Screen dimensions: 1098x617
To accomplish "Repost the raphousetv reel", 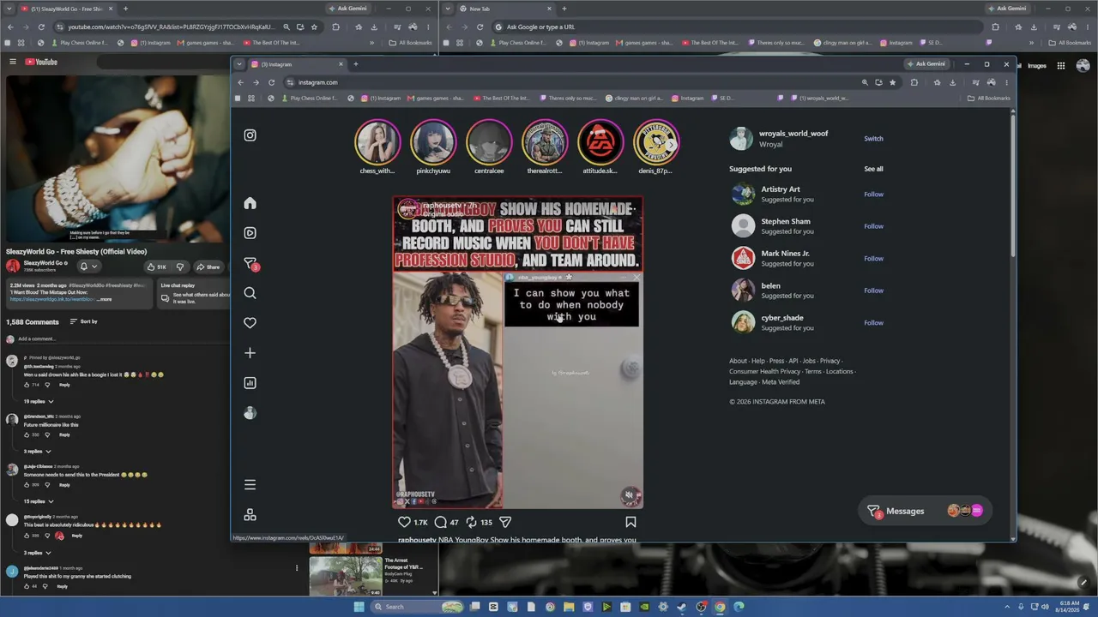I will tap(471, 522).
